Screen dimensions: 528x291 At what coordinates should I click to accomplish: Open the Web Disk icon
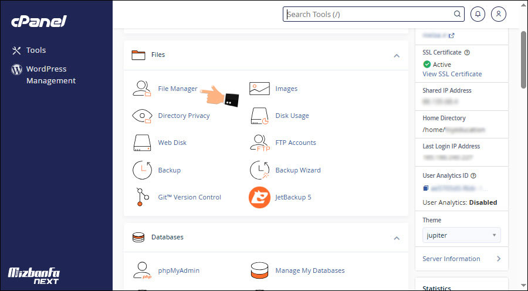click(142, 143)
